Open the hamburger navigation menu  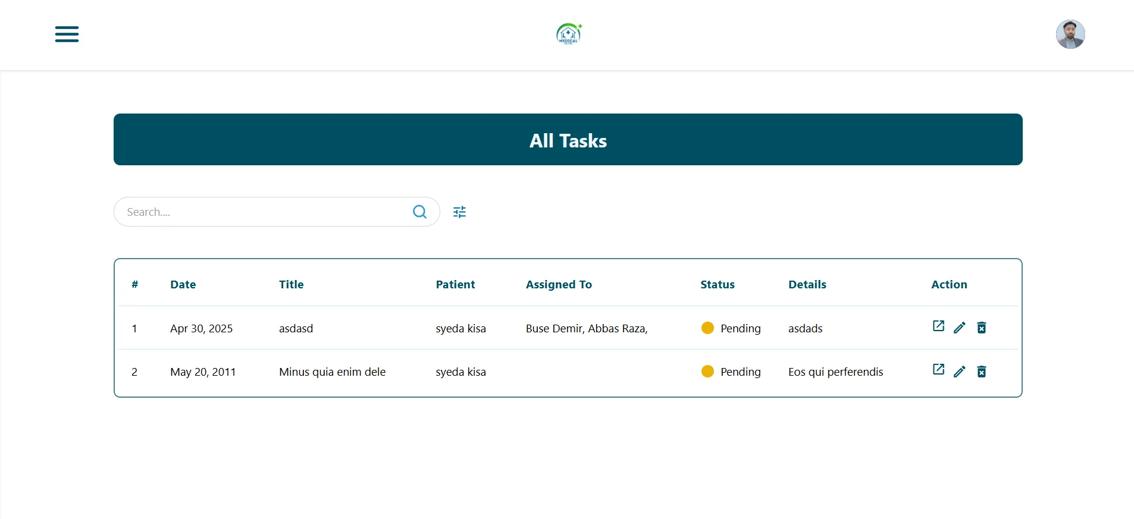coord(67,34)
